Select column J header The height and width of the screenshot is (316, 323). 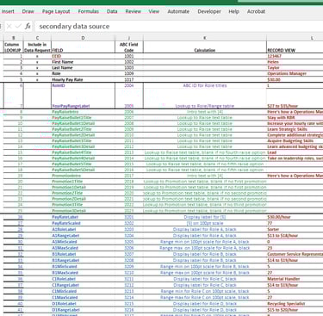point(129,38)
